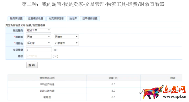This screenshot has height=102, width=189.
Task: Select the 宅急送 row
Action: (x=95, y=97)
